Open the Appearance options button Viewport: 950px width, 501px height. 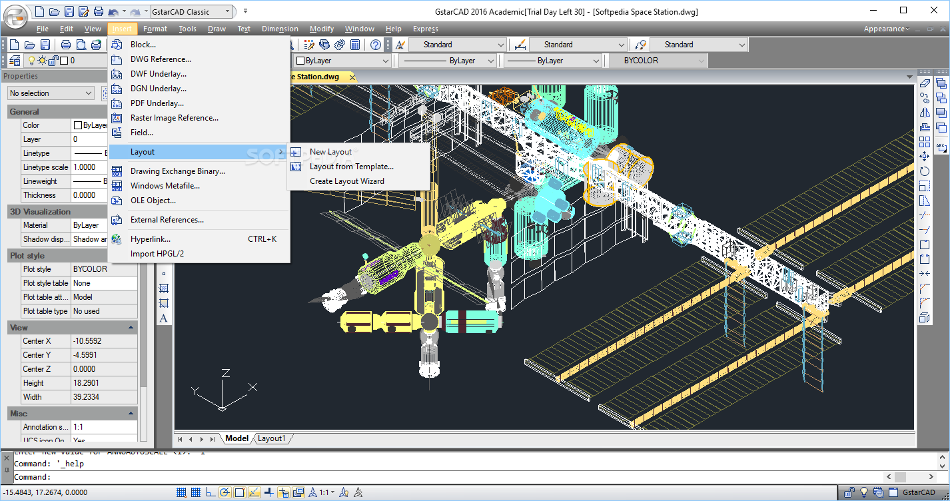(x=887, y=29)
